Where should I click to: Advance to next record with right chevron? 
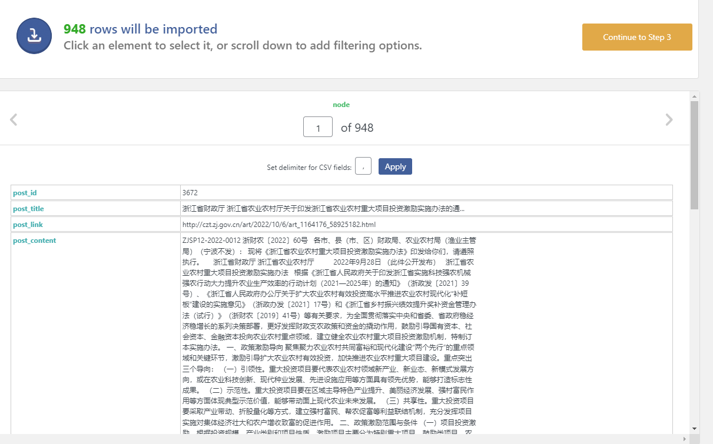pyautogui.click(x=669, y=120)
